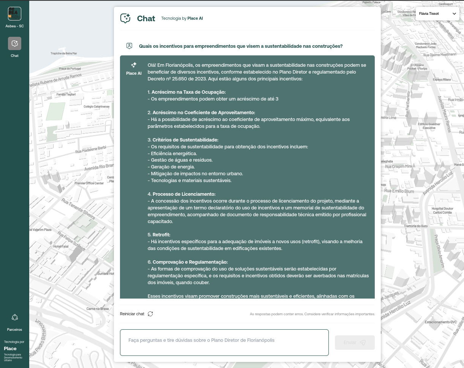Click the Place logo in sidebar footer
Screen dimensions: 464x368
pyautogui.click(x=10, y=349)
